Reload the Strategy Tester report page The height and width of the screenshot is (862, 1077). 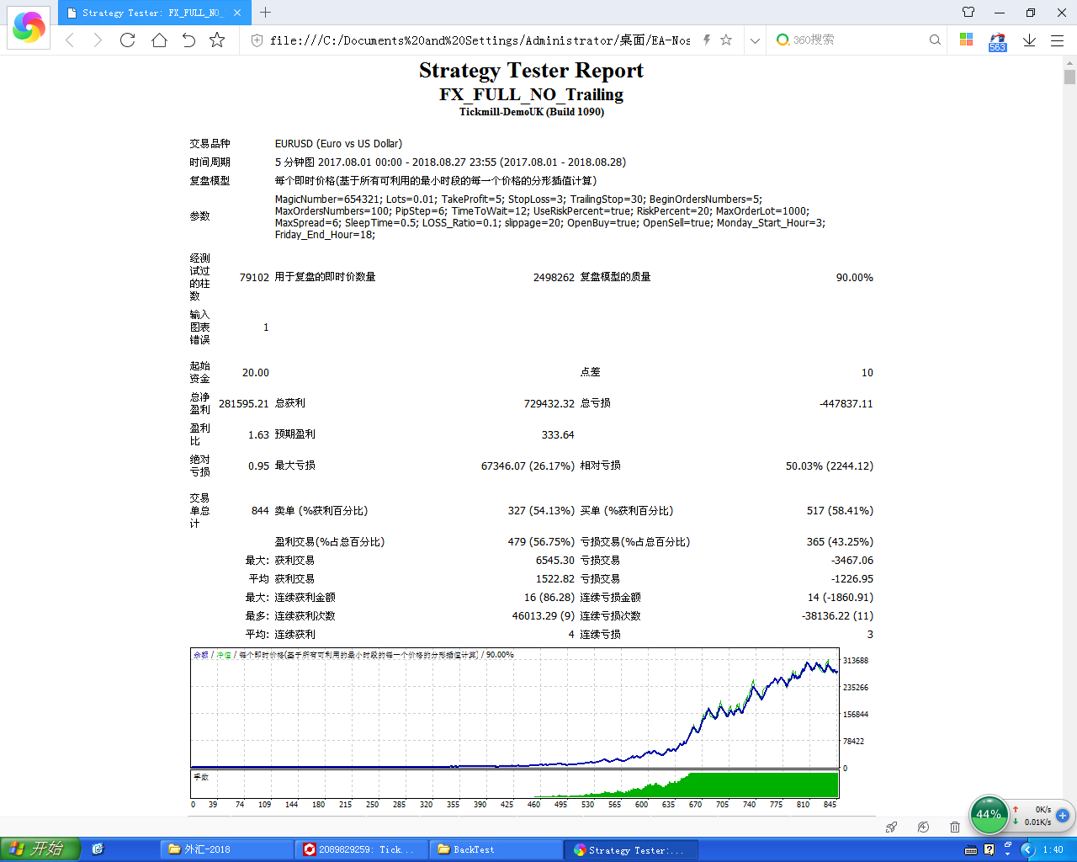coord(128,40)
